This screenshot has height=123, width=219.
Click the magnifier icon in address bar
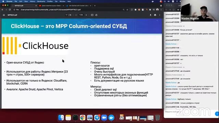124,10
